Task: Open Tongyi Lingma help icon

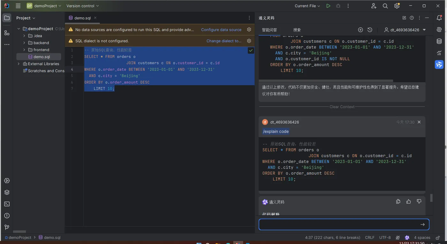Action: [x=412, y=18]
